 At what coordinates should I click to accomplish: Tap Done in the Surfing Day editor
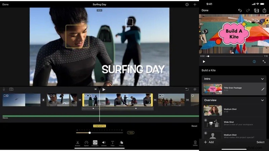(5, 4)
